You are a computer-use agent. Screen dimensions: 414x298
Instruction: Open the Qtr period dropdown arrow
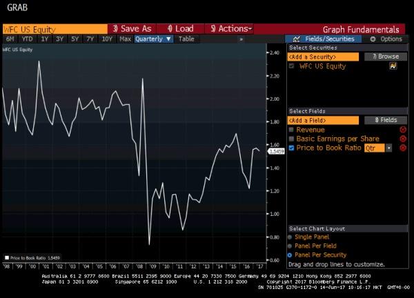[x=388, y=148]
